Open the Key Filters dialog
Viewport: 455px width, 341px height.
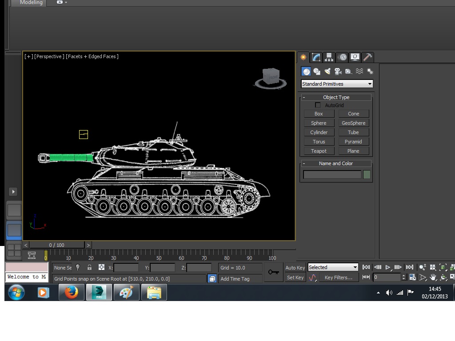click(x=338, y=277)
